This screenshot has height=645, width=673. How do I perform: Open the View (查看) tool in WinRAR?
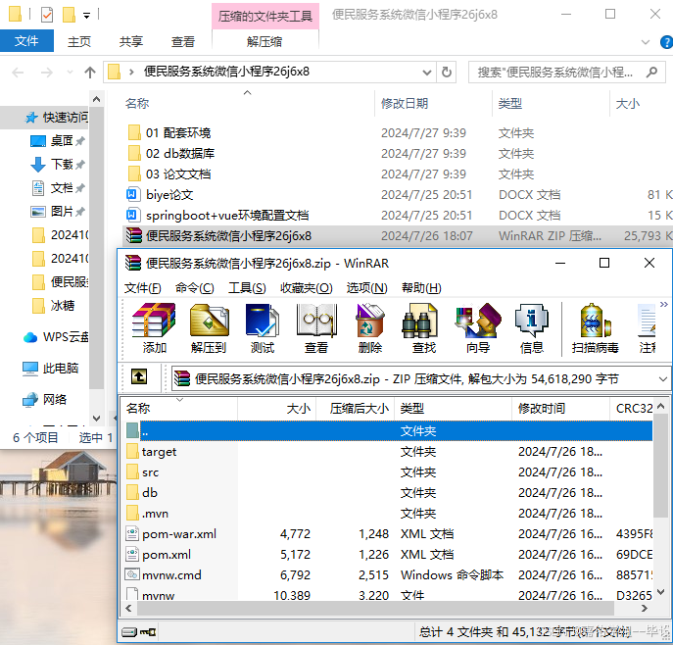(x=316, y=328)
